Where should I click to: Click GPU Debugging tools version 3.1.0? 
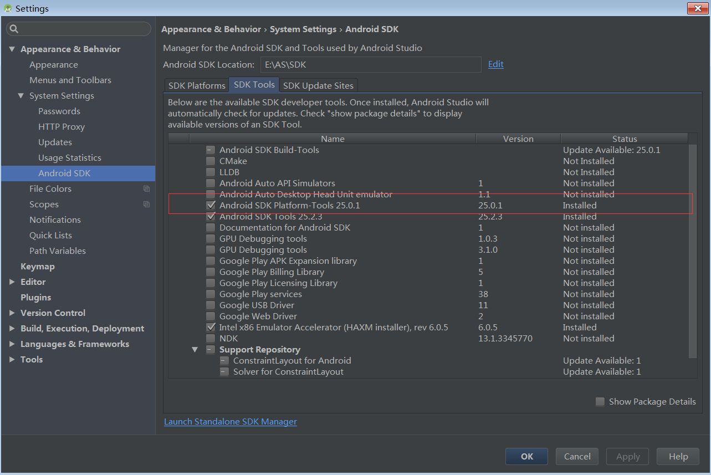pos(488,250)
